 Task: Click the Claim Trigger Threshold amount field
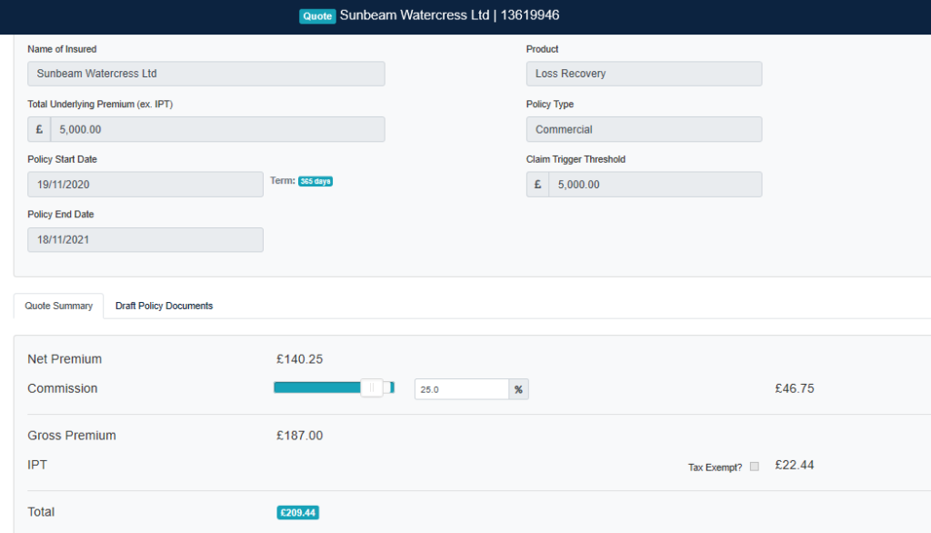tap(655, 185)
